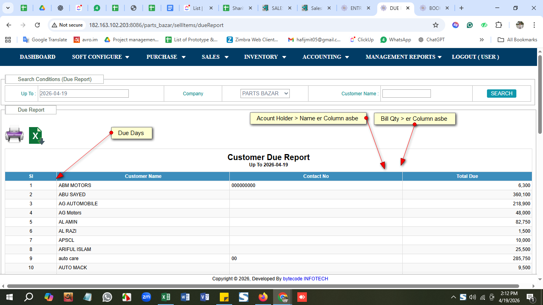Image resolution: width=543 pixels, height=305 pixels.
Task: Open the Grammarly extension icon
Action: pos(470,25)
